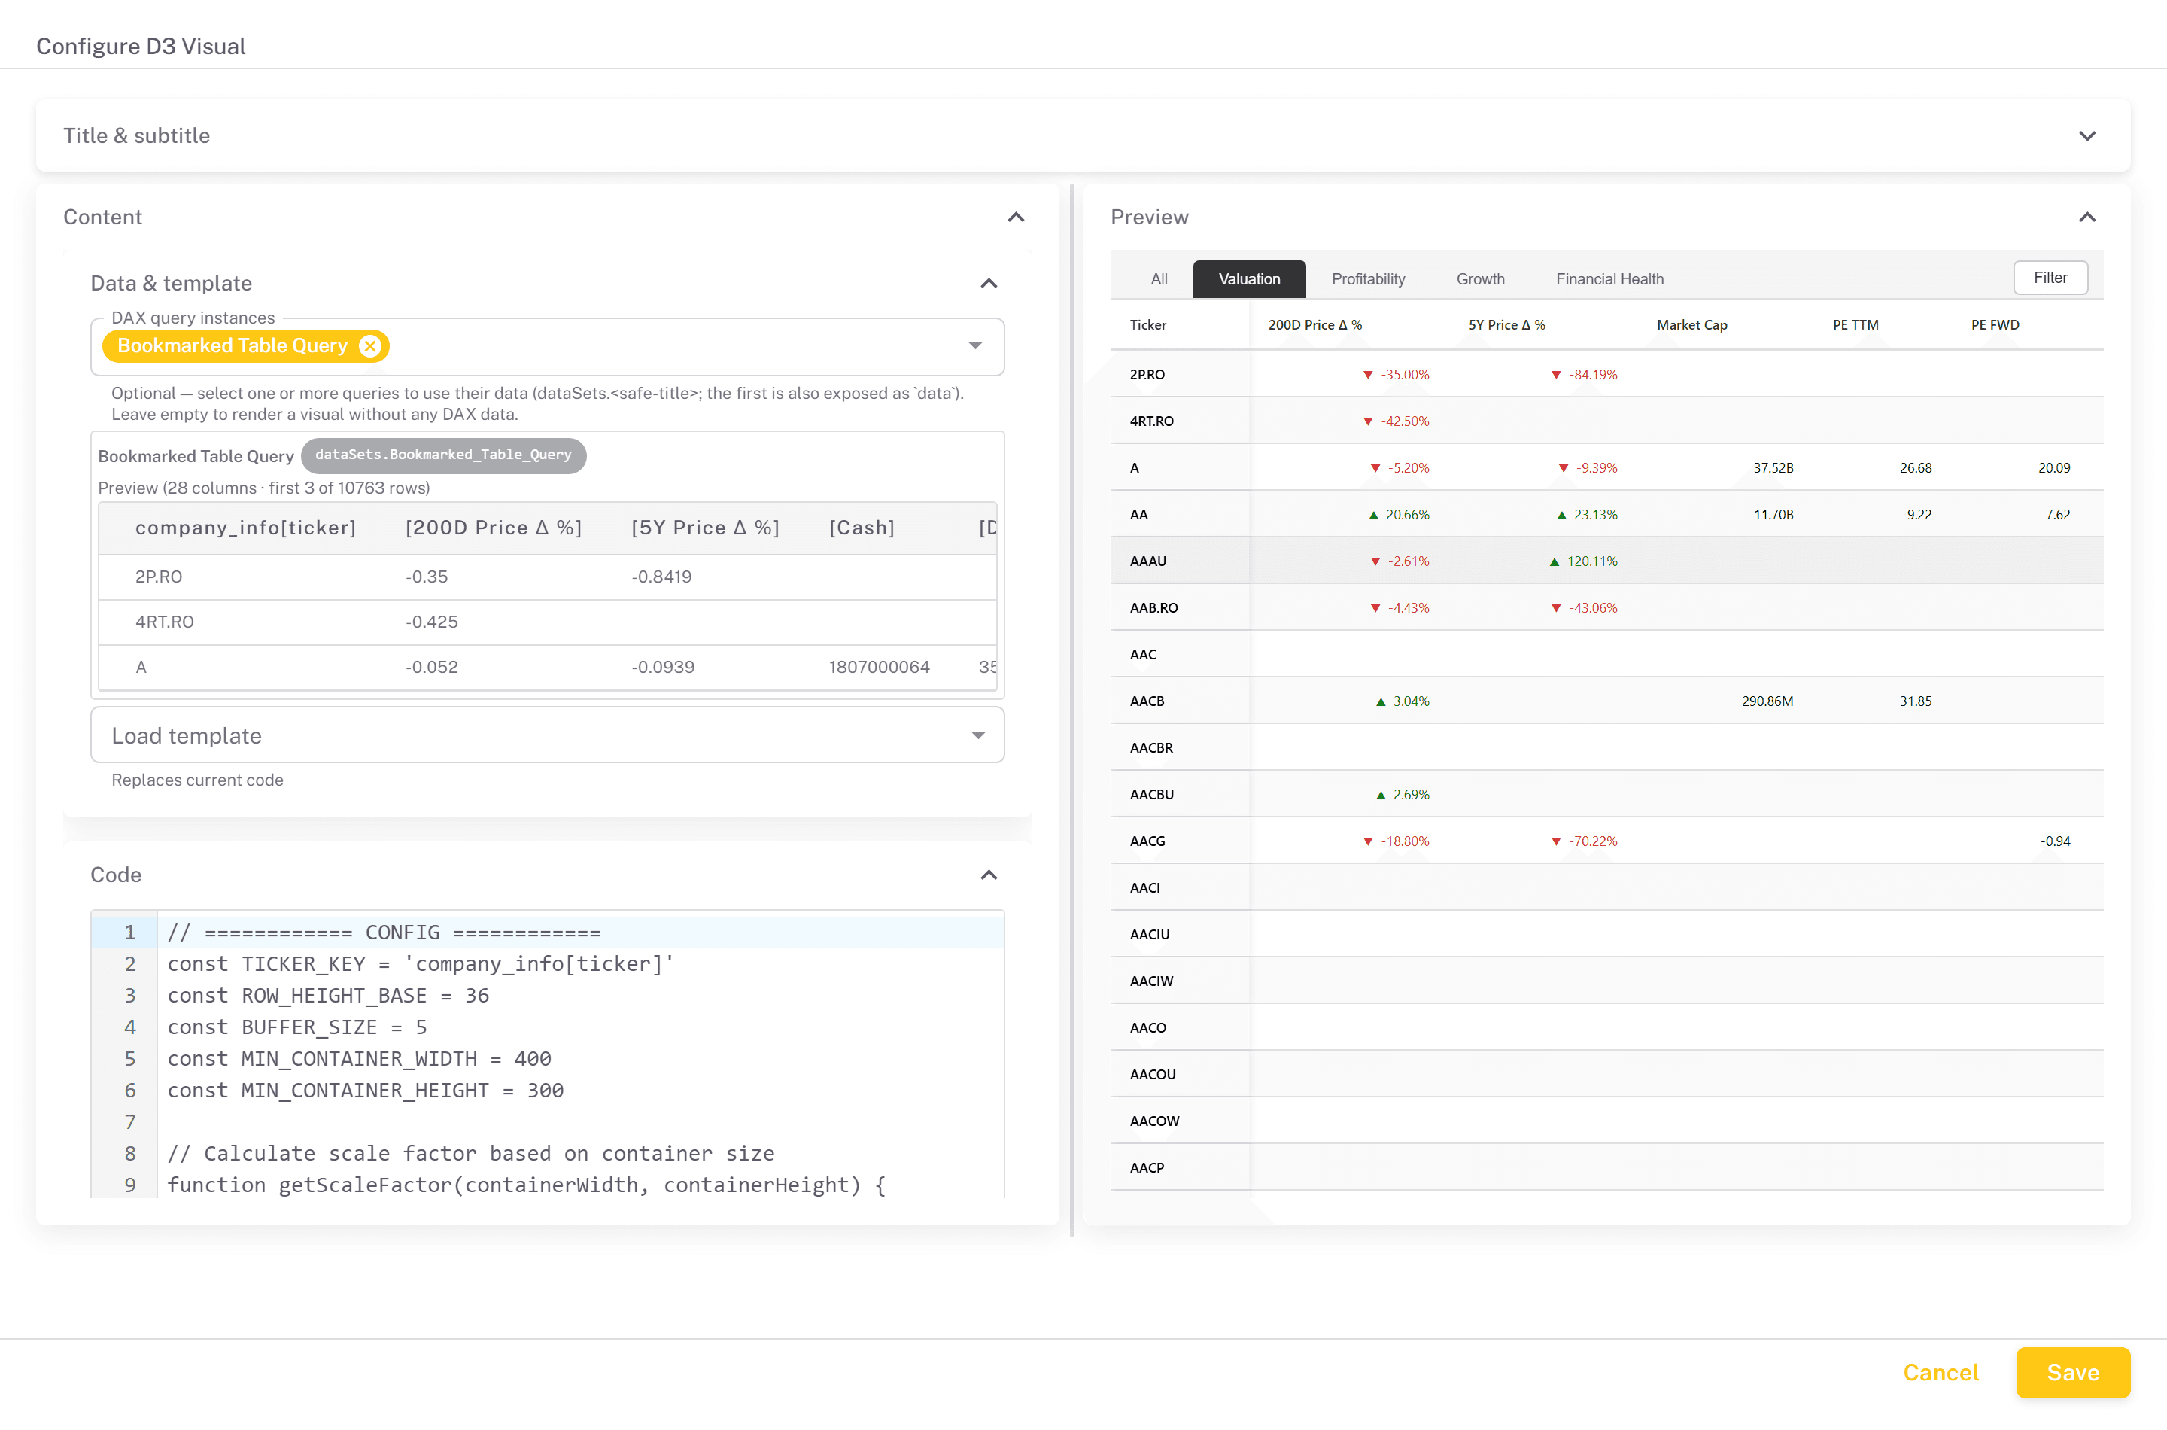Cancel the configuration dialog
Image resolution: width=2167 pixels, height=1430 pixels.
click(1940, 1371)
